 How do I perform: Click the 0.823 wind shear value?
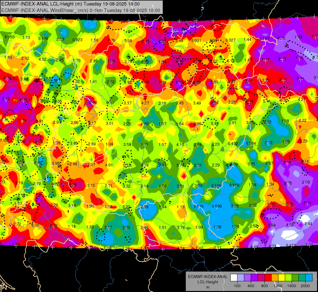click(78, 40)
